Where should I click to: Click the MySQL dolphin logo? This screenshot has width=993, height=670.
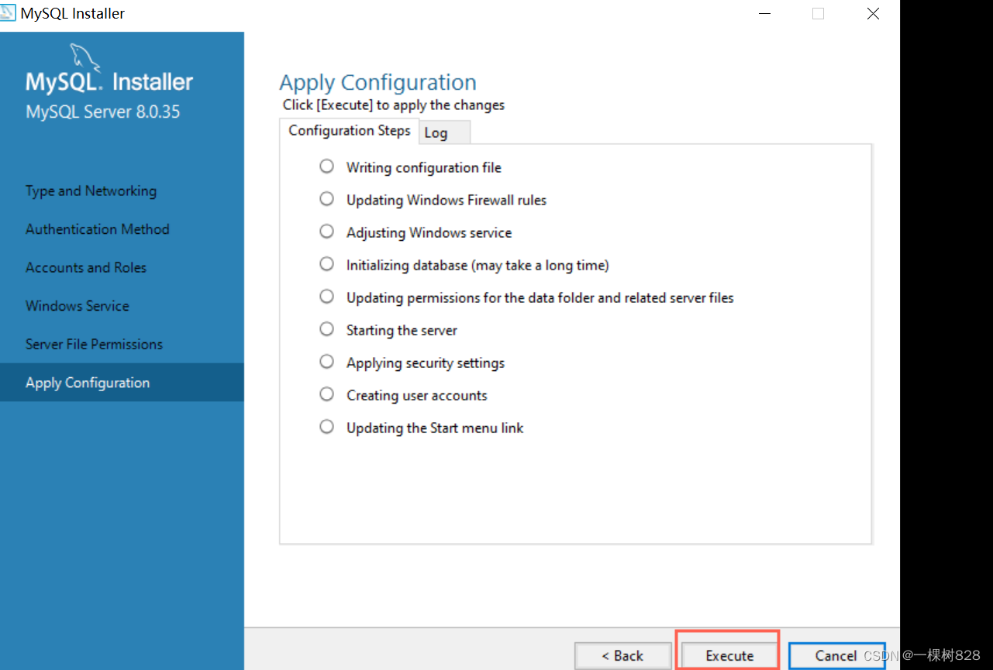coord(85,57)
